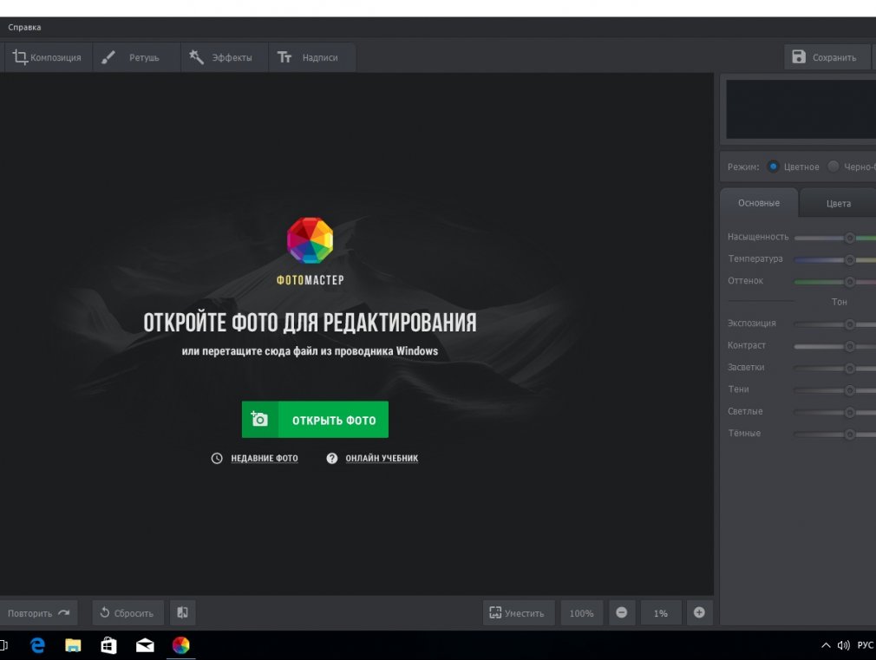Click the РУС language indicator
Viewport: 876px width, 660px height.
click(x=866, y=645)
